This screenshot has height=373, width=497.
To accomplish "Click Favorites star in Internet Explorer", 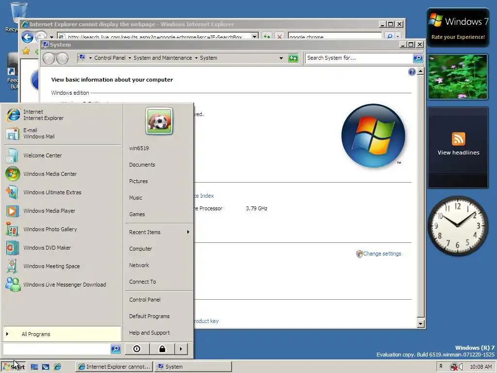I will (26, 51).
